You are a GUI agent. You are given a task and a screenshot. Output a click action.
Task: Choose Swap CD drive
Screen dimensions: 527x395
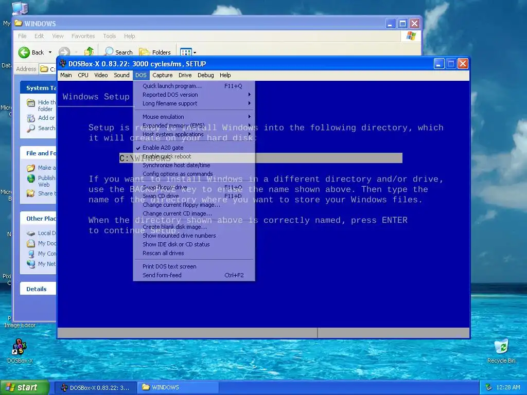194,196
